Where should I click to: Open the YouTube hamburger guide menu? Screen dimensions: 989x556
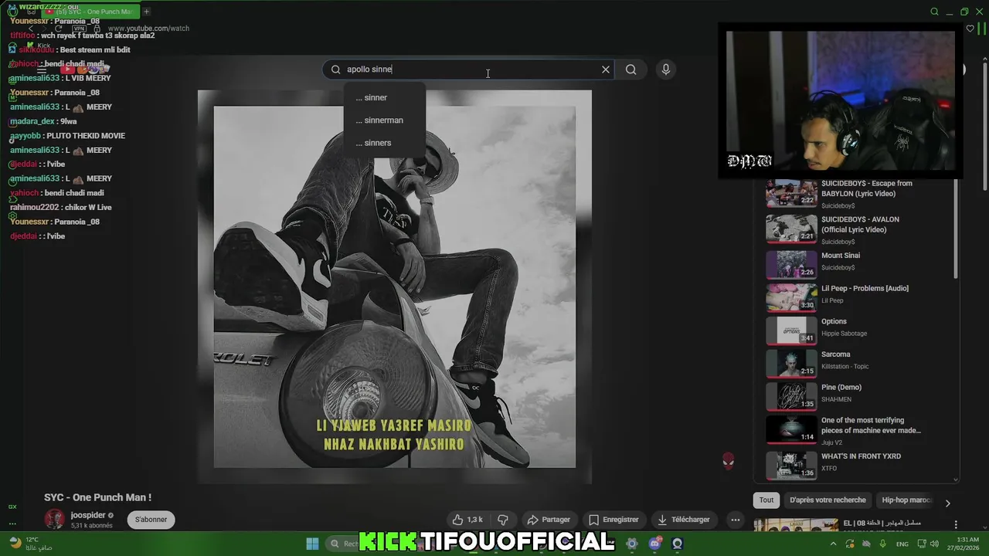point(42,69)
